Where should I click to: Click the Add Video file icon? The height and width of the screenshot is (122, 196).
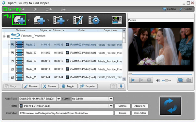pos(59,20)
